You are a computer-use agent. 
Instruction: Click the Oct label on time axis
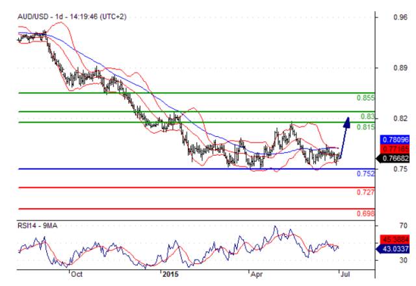(76, 274)
